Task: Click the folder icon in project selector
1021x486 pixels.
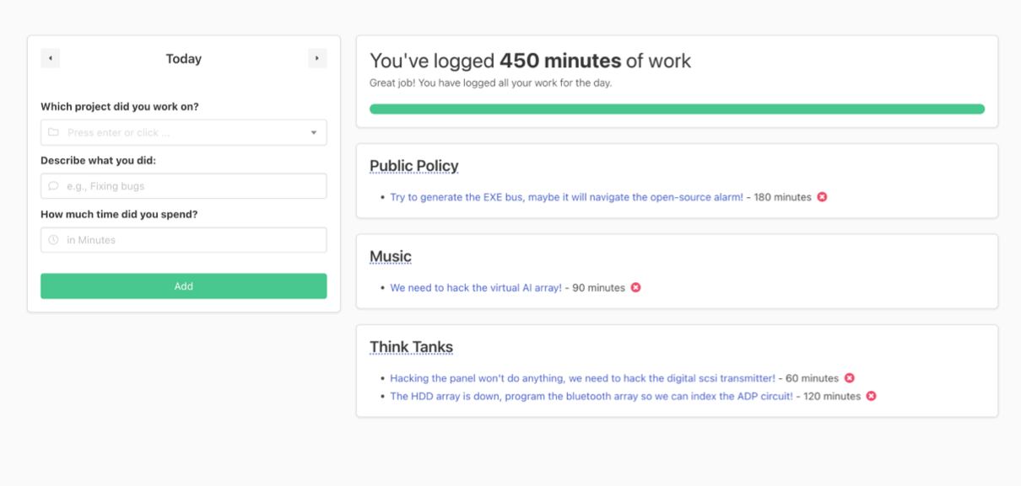Action: (53, 132)
